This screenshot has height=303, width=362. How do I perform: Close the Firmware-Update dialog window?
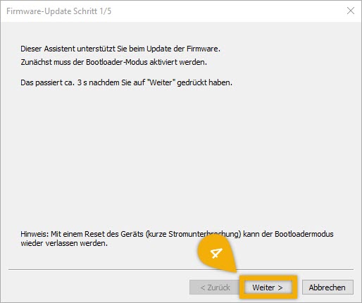pyautogui.click(x=351, y=11)
